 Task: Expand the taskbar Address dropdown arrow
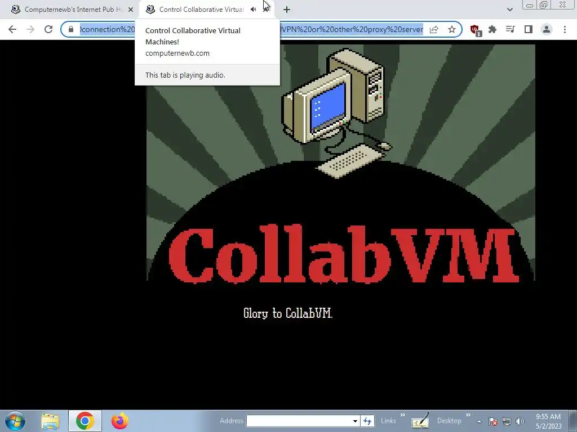pos(355,421)
